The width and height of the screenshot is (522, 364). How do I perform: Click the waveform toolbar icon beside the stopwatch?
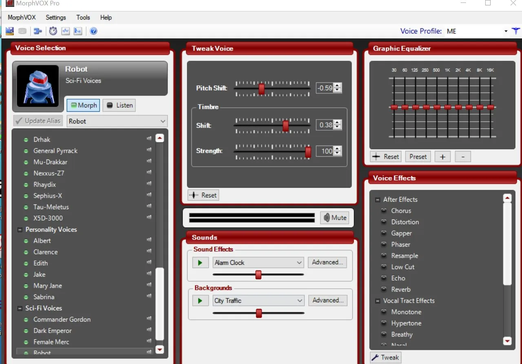coord(65,31)
